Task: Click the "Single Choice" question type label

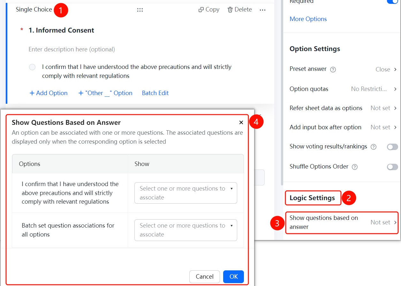Action: coord(34,10)
